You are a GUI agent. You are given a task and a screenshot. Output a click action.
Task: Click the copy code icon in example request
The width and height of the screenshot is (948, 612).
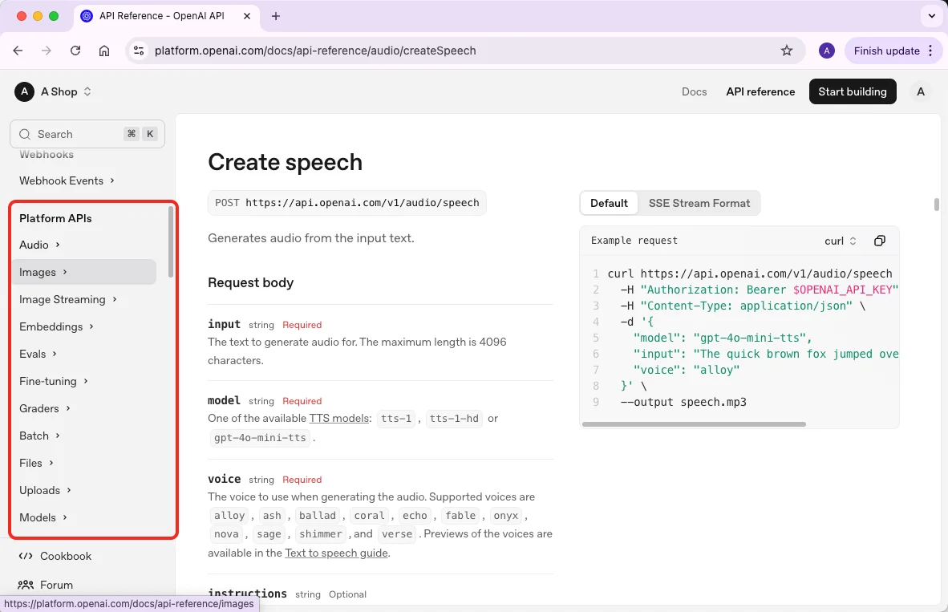click(x=880, y=241)
